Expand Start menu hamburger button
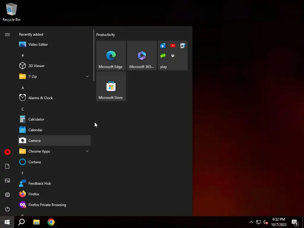Viewport: 304px width, 228px height. pos(7,34)
